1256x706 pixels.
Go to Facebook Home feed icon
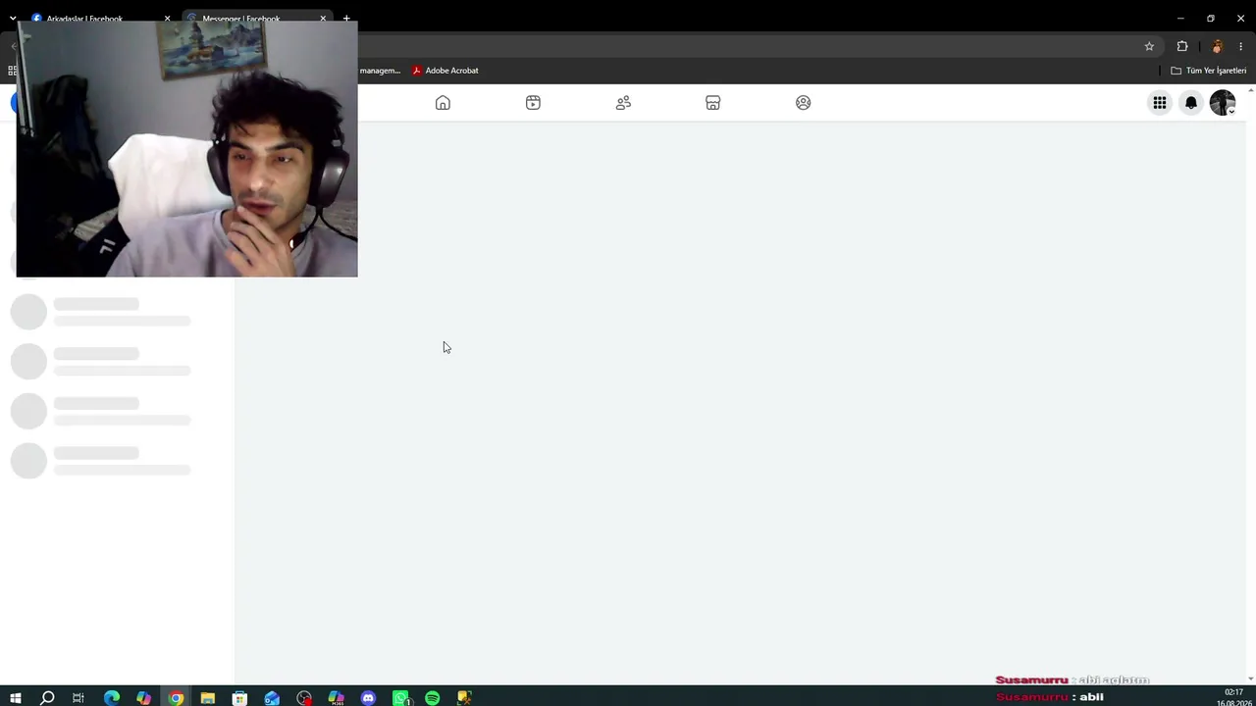443,103
